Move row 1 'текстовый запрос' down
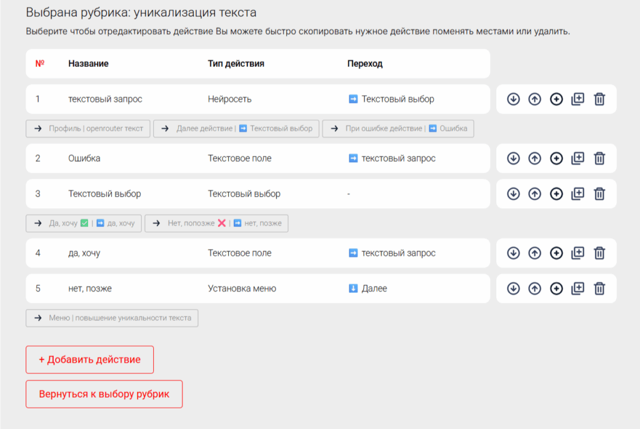 click(513, 99)
